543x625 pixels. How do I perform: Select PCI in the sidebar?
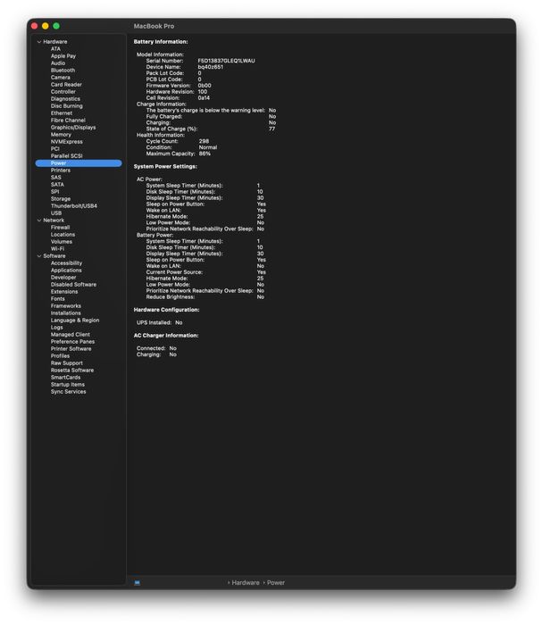coord(55,149)
